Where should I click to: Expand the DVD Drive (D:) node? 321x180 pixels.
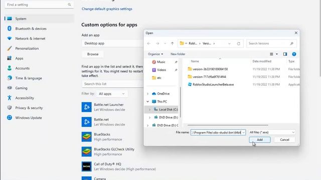pyautogui.click(x=149, y=117)
